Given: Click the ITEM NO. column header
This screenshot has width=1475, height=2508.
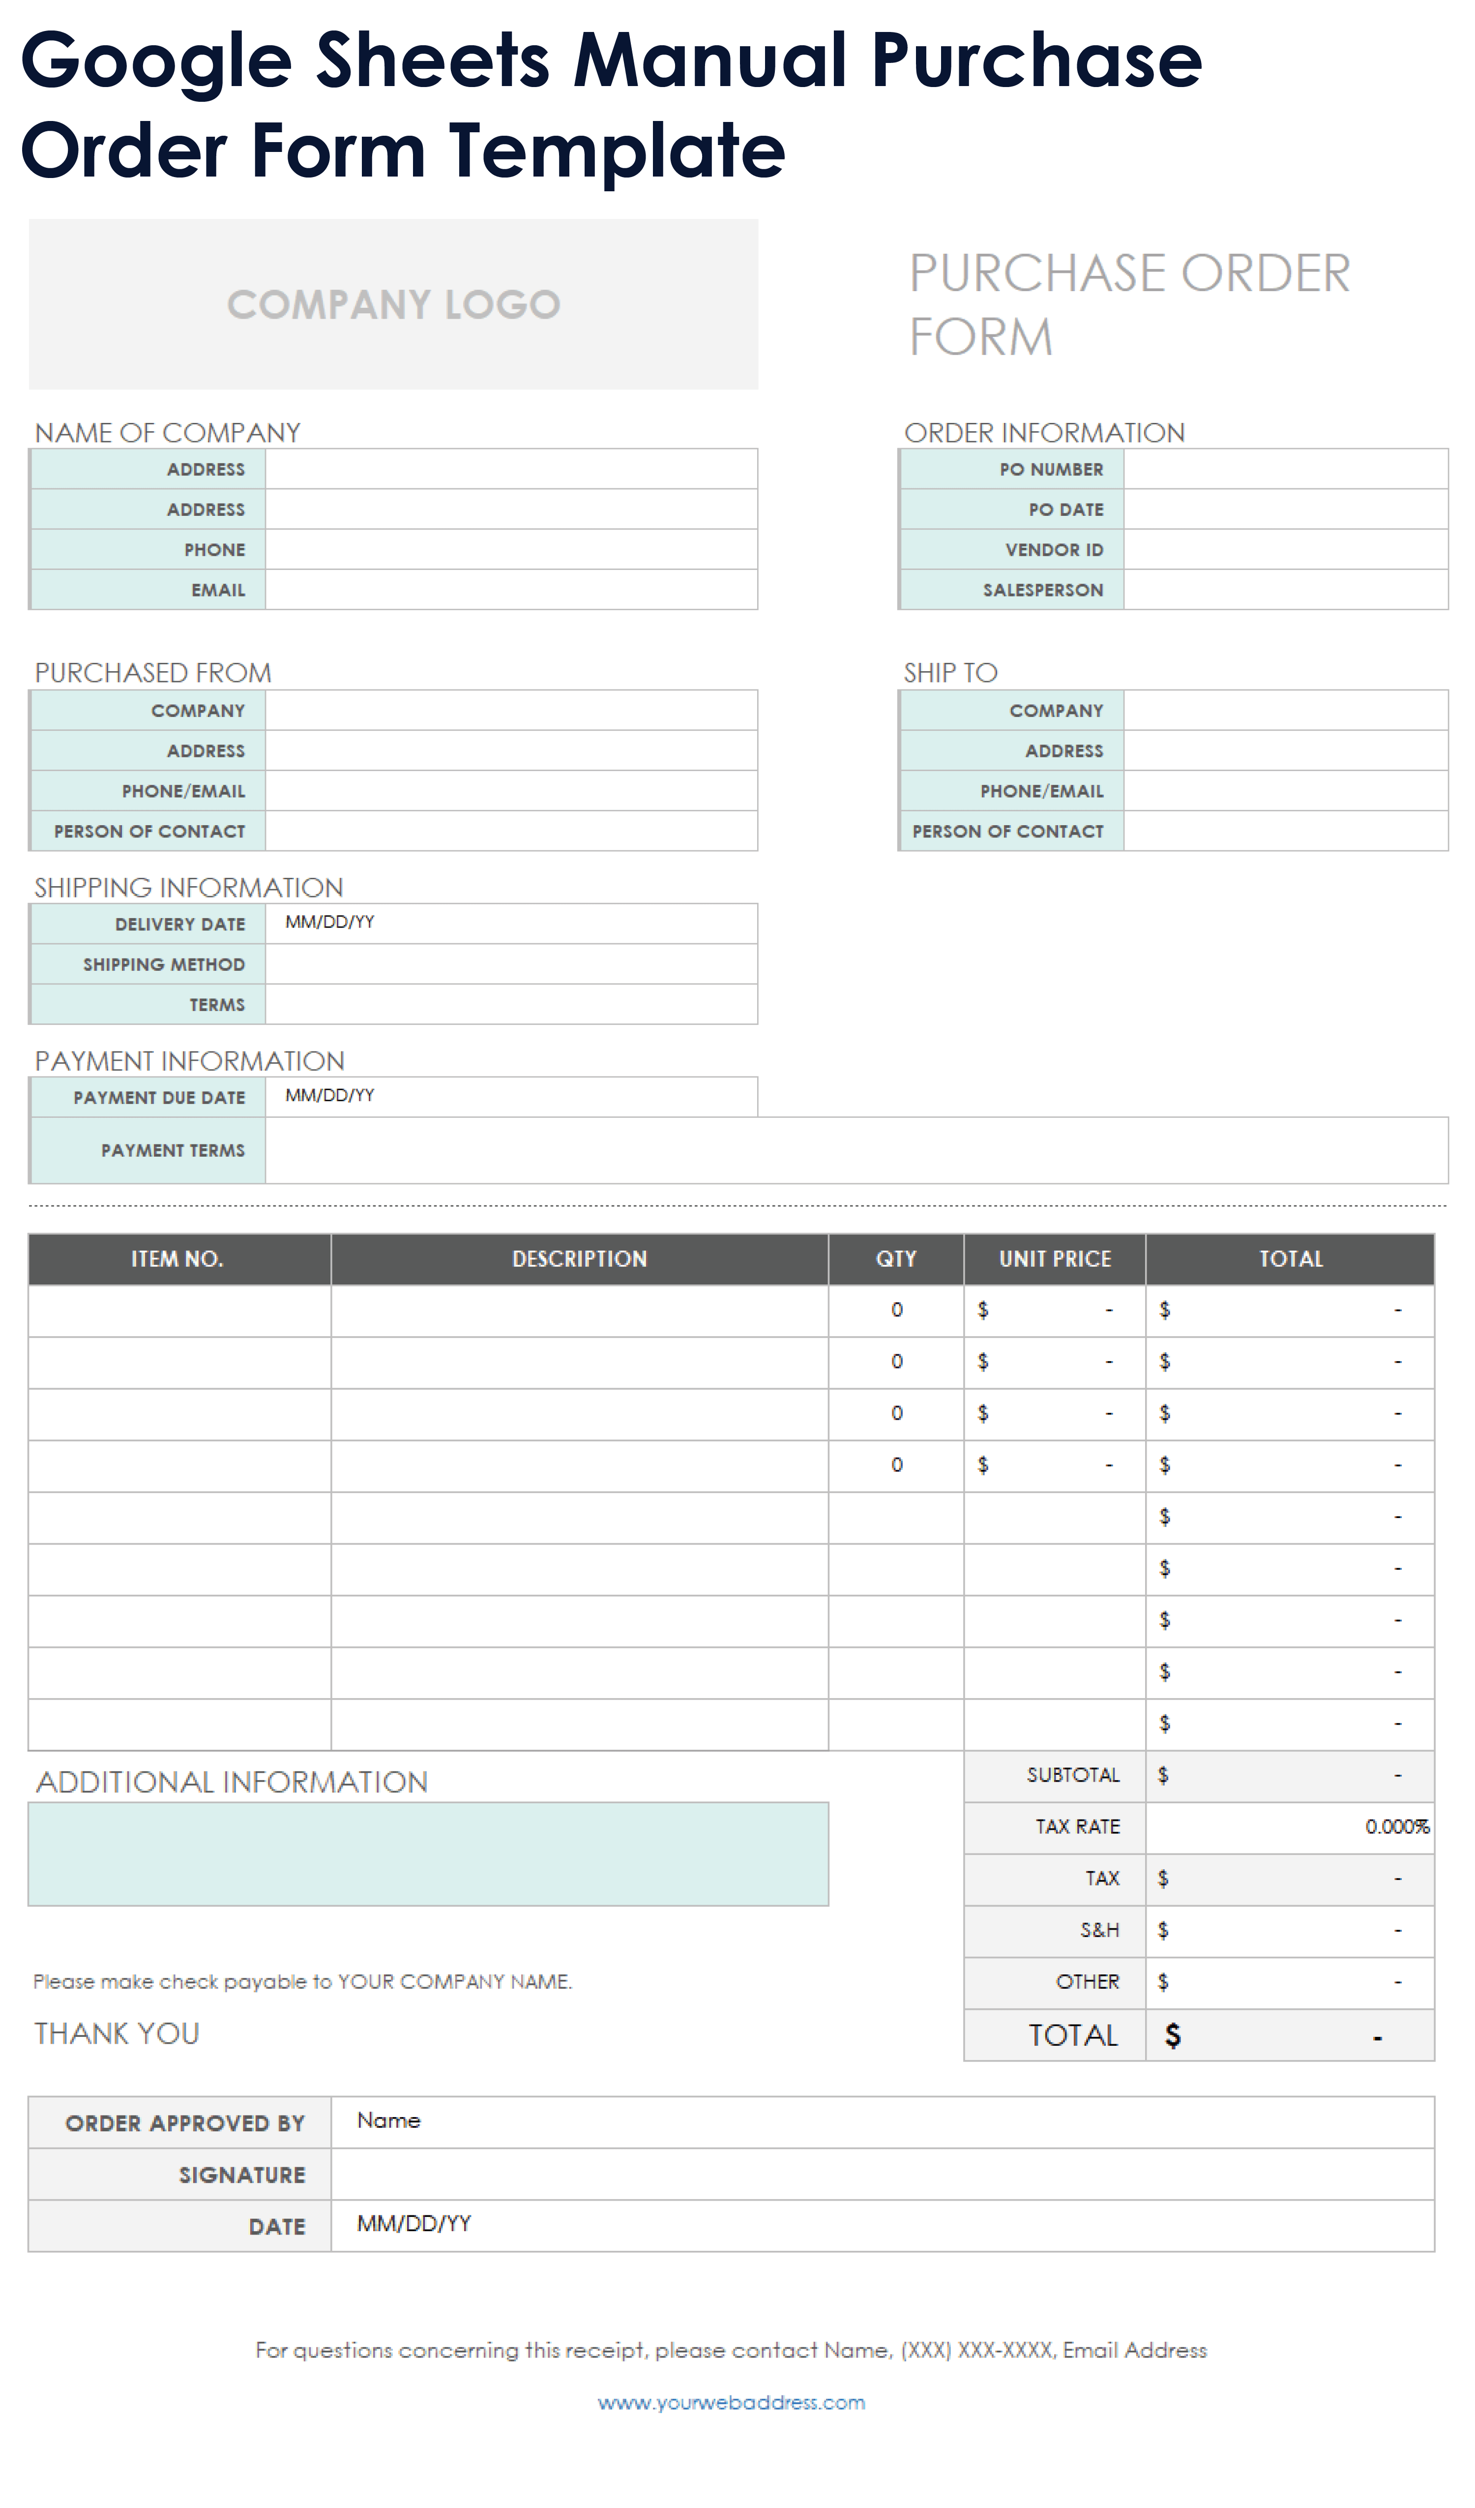Looking at the screenshot, I should 179,1259.
